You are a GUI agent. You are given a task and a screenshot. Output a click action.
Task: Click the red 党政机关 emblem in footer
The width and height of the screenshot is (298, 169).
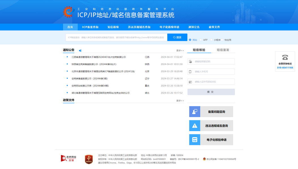pos(89,159)
